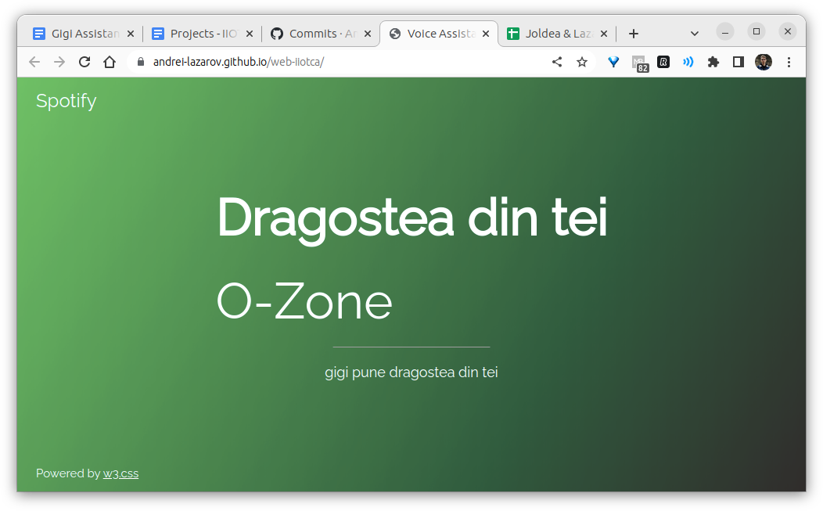Toggle the browser side panel

738,62
